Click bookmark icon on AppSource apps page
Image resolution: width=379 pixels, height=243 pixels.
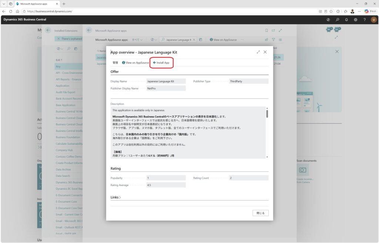click(x=266, y=30)
